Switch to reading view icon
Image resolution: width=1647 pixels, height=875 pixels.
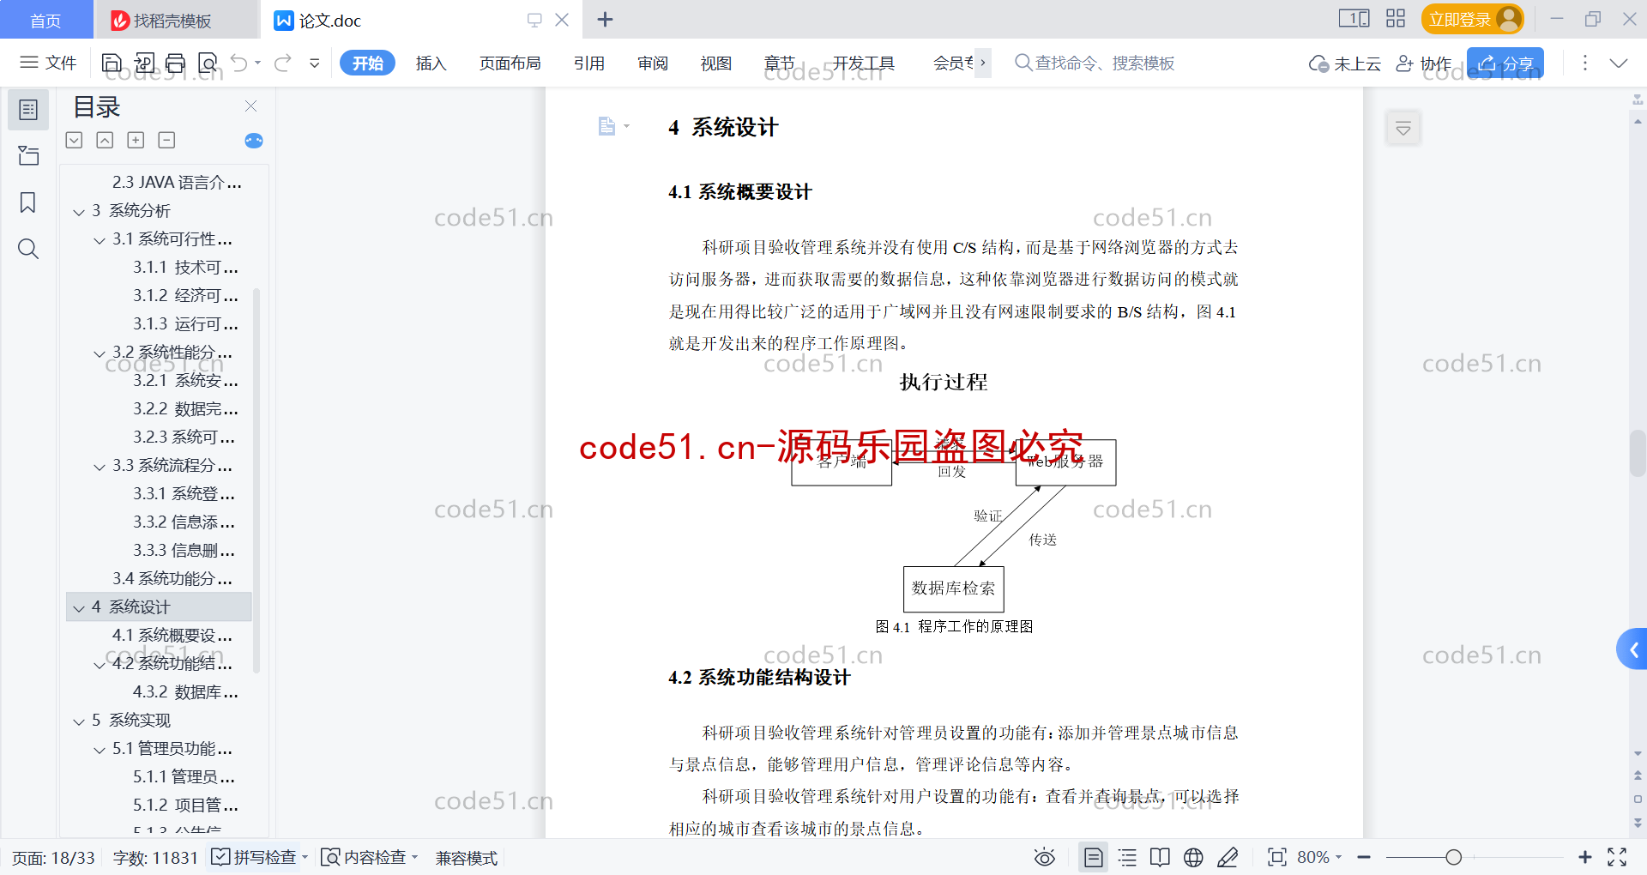pos(1160,857)
